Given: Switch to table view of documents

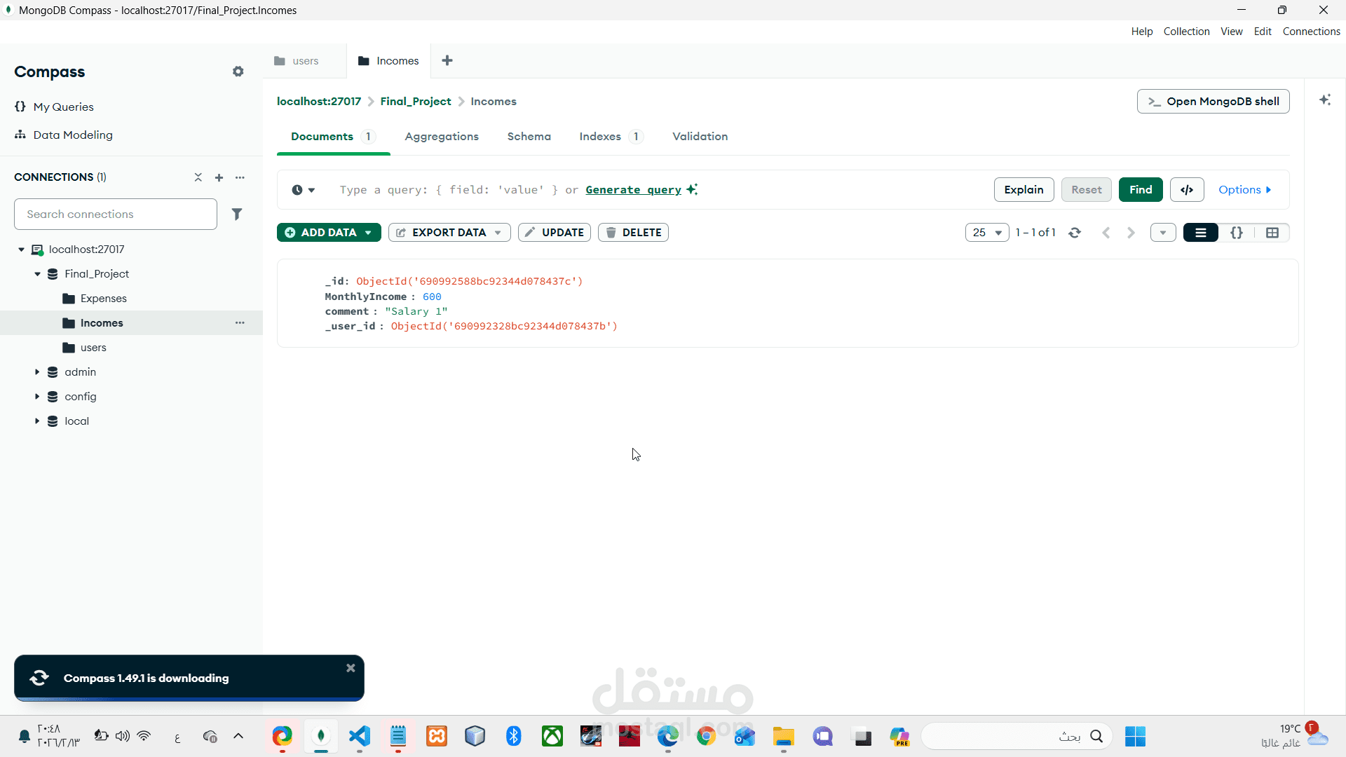Looking at the screenshot, I should click(x=1272, y=233).
